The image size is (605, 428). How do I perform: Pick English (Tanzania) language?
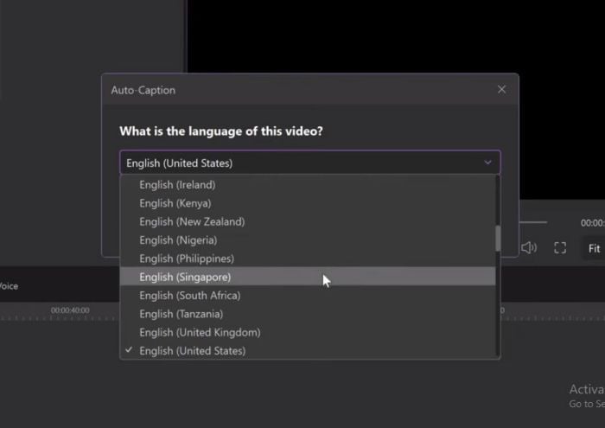(x=181, y=314)
